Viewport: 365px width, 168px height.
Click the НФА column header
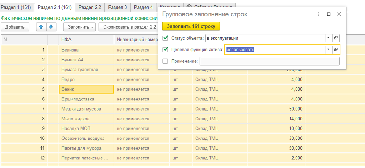click(86, 40)
